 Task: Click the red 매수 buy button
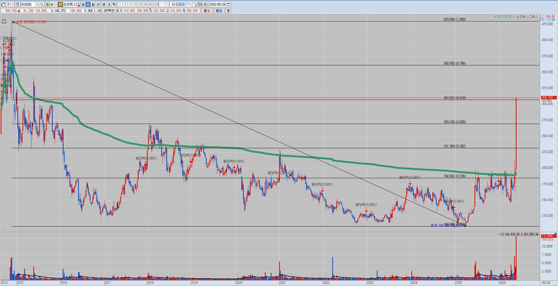pos(207,11)
